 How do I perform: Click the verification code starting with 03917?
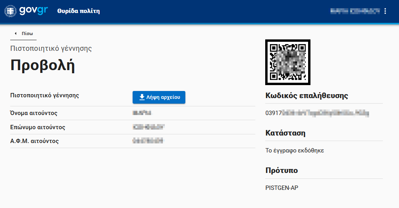tap(317, 113)
